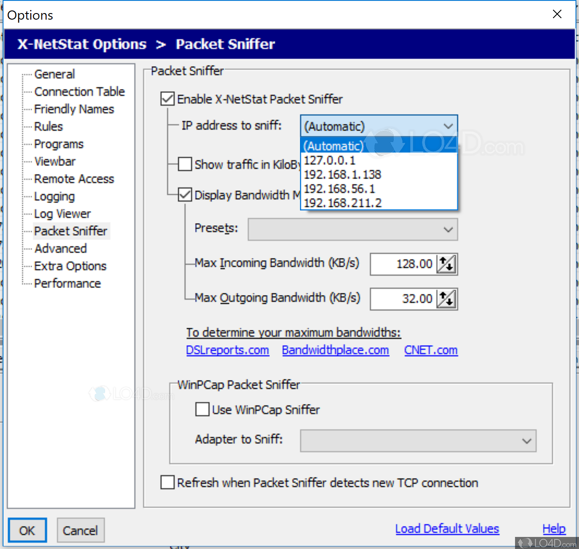Choose 192.168.1.138 as address to sniff
Viewport: 579px width, 549px height.
click(x=342, y=174)
